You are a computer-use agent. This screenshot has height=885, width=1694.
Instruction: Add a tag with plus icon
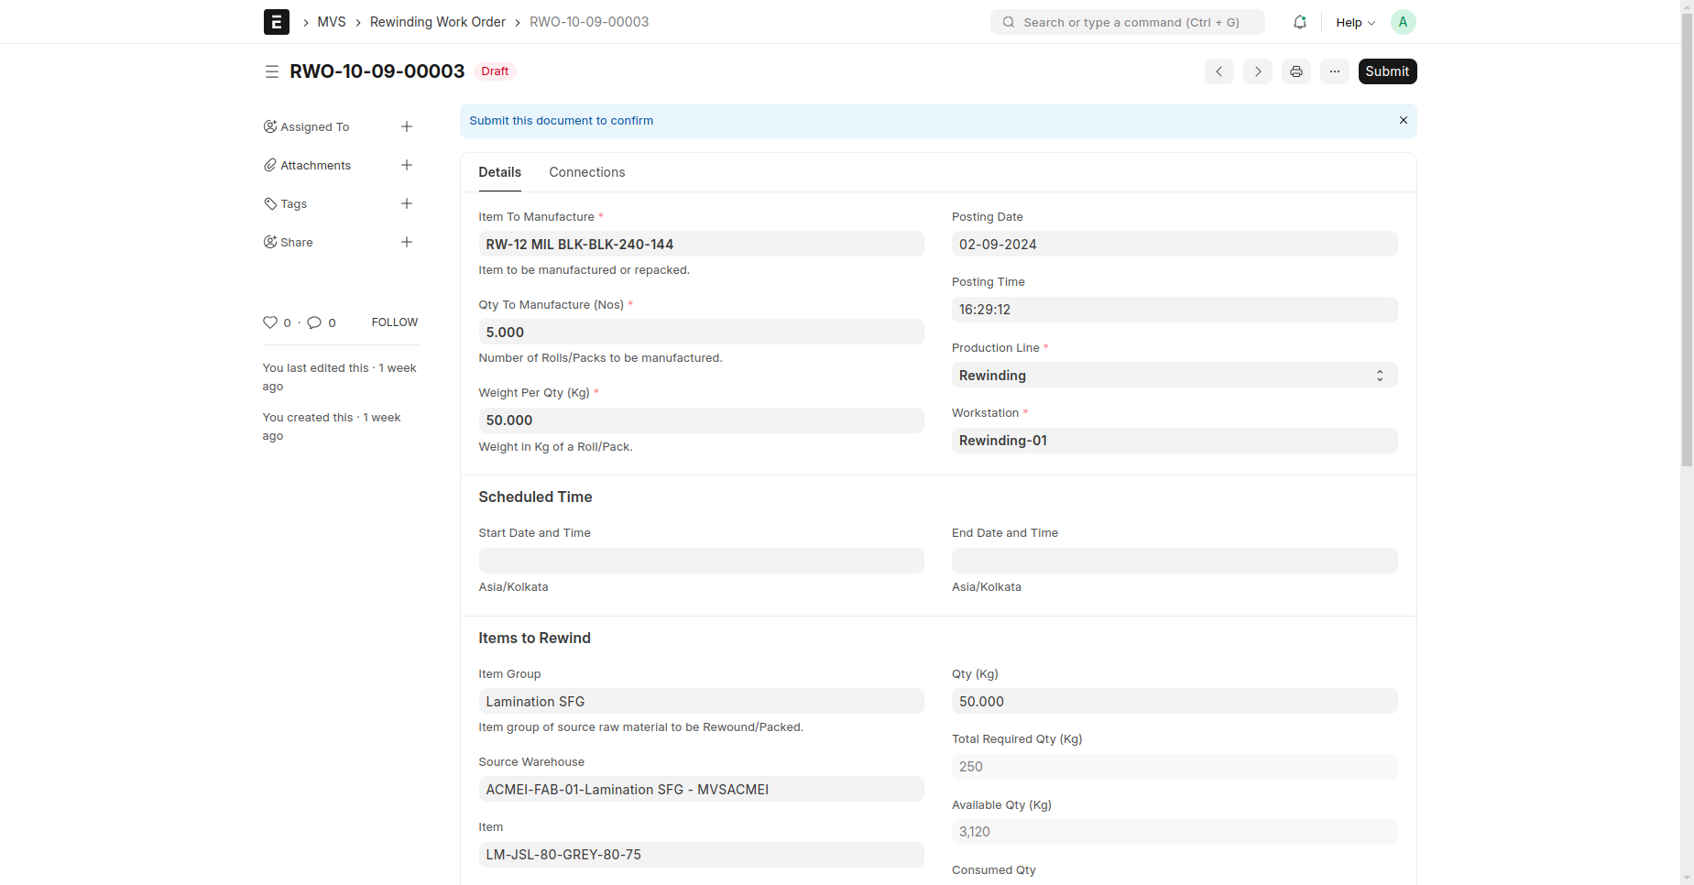click(x=407, y=203)
